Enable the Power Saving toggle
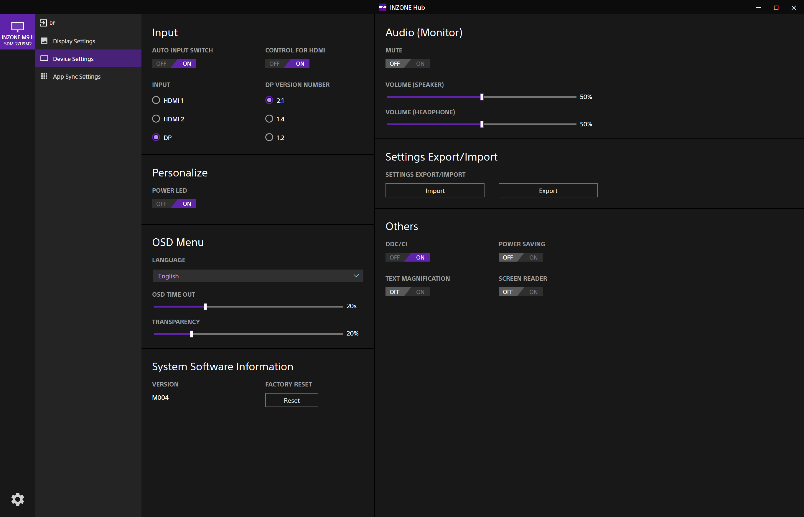 coord(520,257)
